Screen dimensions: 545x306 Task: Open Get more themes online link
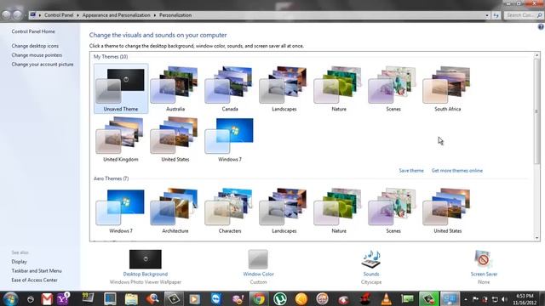coord(457,171)
